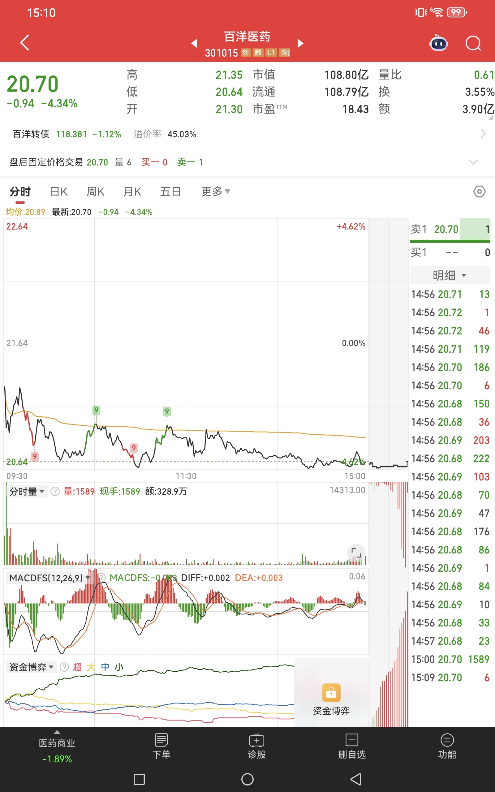Open chart settings hexagon icon
The height and width of the screenshot is (792, 495).
tap(479, 192)
